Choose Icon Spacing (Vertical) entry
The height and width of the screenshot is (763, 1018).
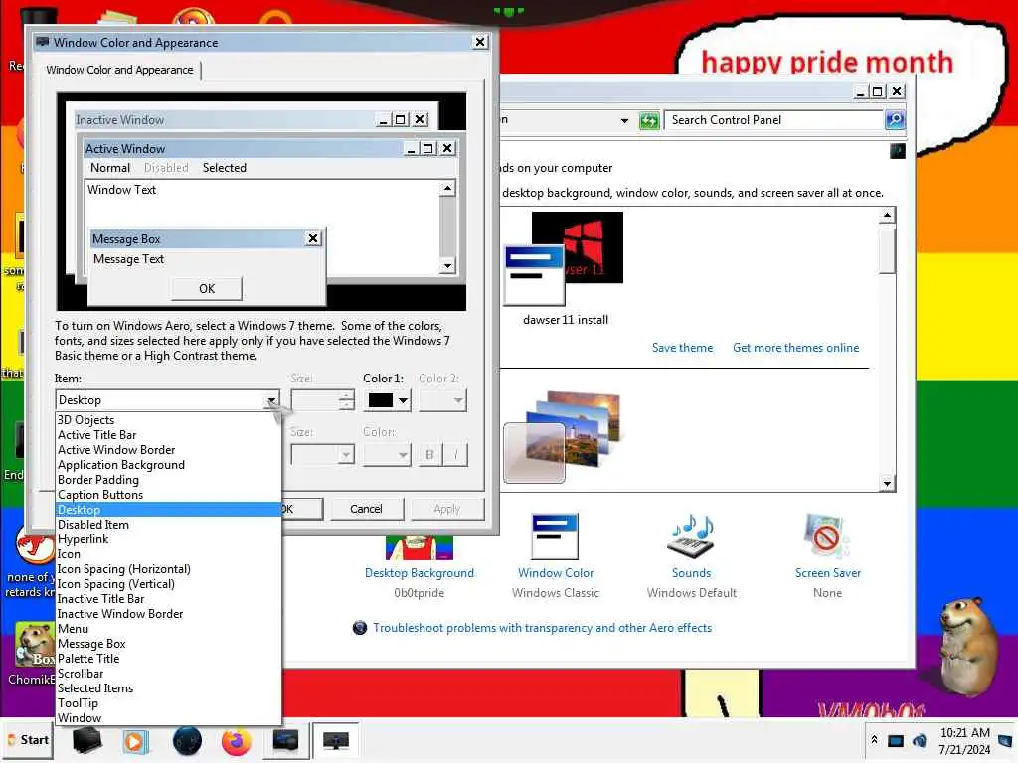pos(168,584)
